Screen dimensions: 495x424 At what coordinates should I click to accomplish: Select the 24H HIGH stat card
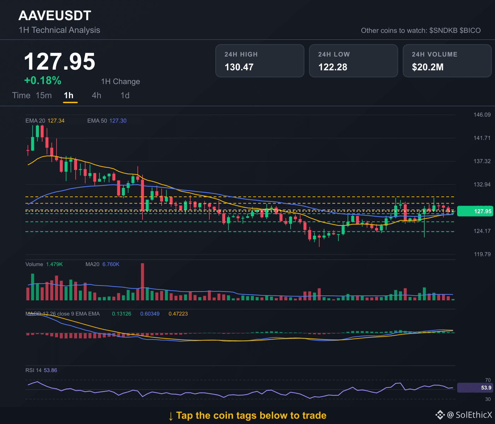(x=260, y=61)
